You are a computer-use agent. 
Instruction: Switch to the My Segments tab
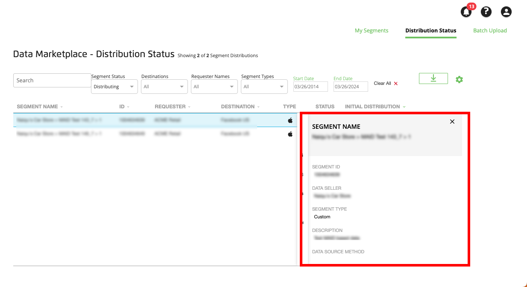[372, 31]
